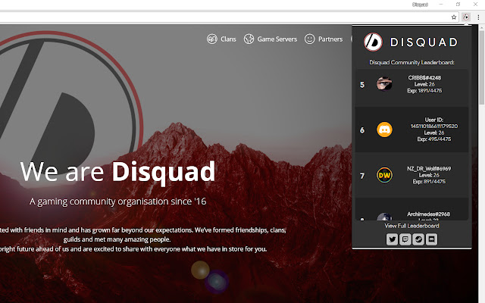Select CRIBB$#4248 avatar on leaderboard
This screenshot has height=303, width=485.
tap(384, 84)
